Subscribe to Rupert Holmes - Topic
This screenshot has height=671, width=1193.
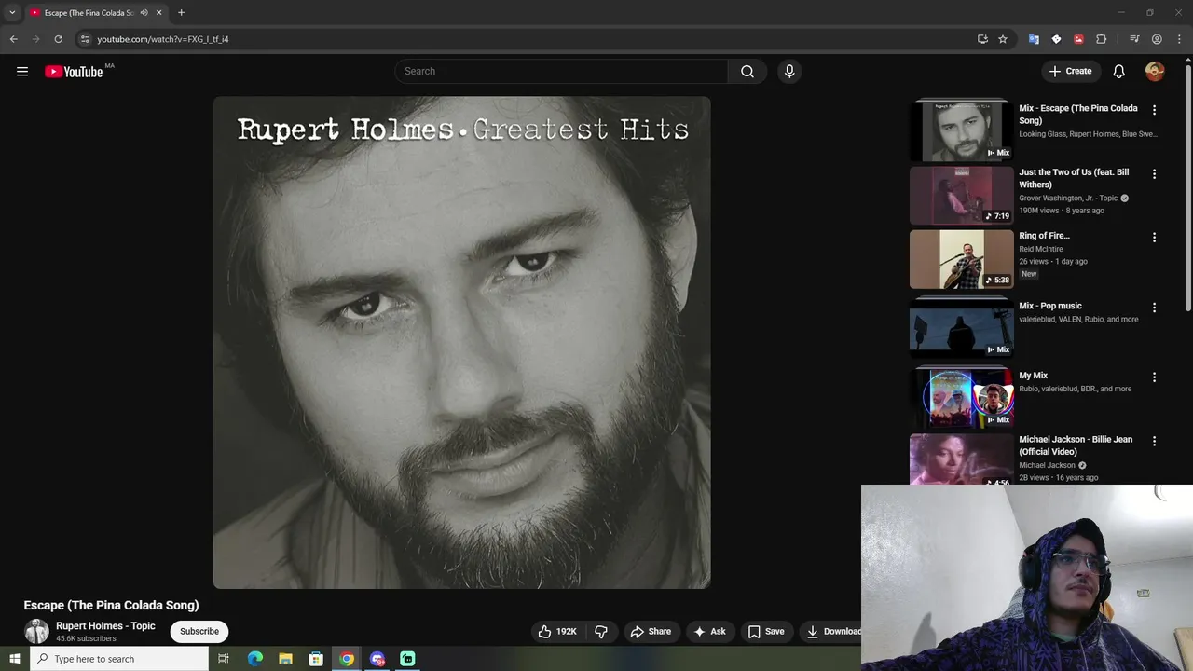click(x=199, y=632)
